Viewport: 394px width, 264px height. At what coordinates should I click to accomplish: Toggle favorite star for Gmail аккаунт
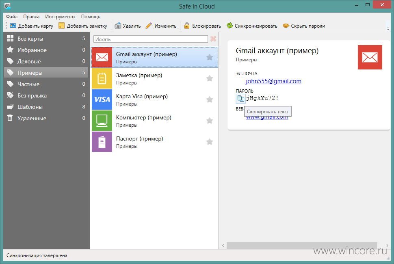210,57
